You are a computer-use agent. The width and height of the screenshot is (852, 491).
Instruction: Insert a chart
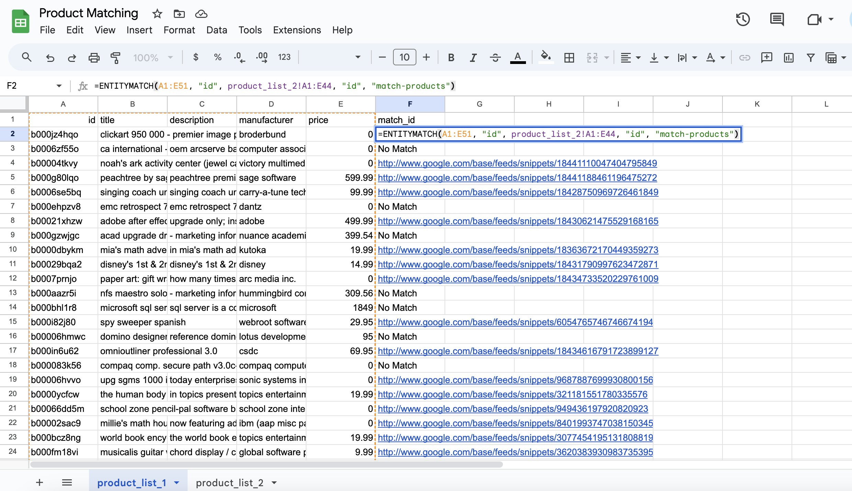click(788, 57)
